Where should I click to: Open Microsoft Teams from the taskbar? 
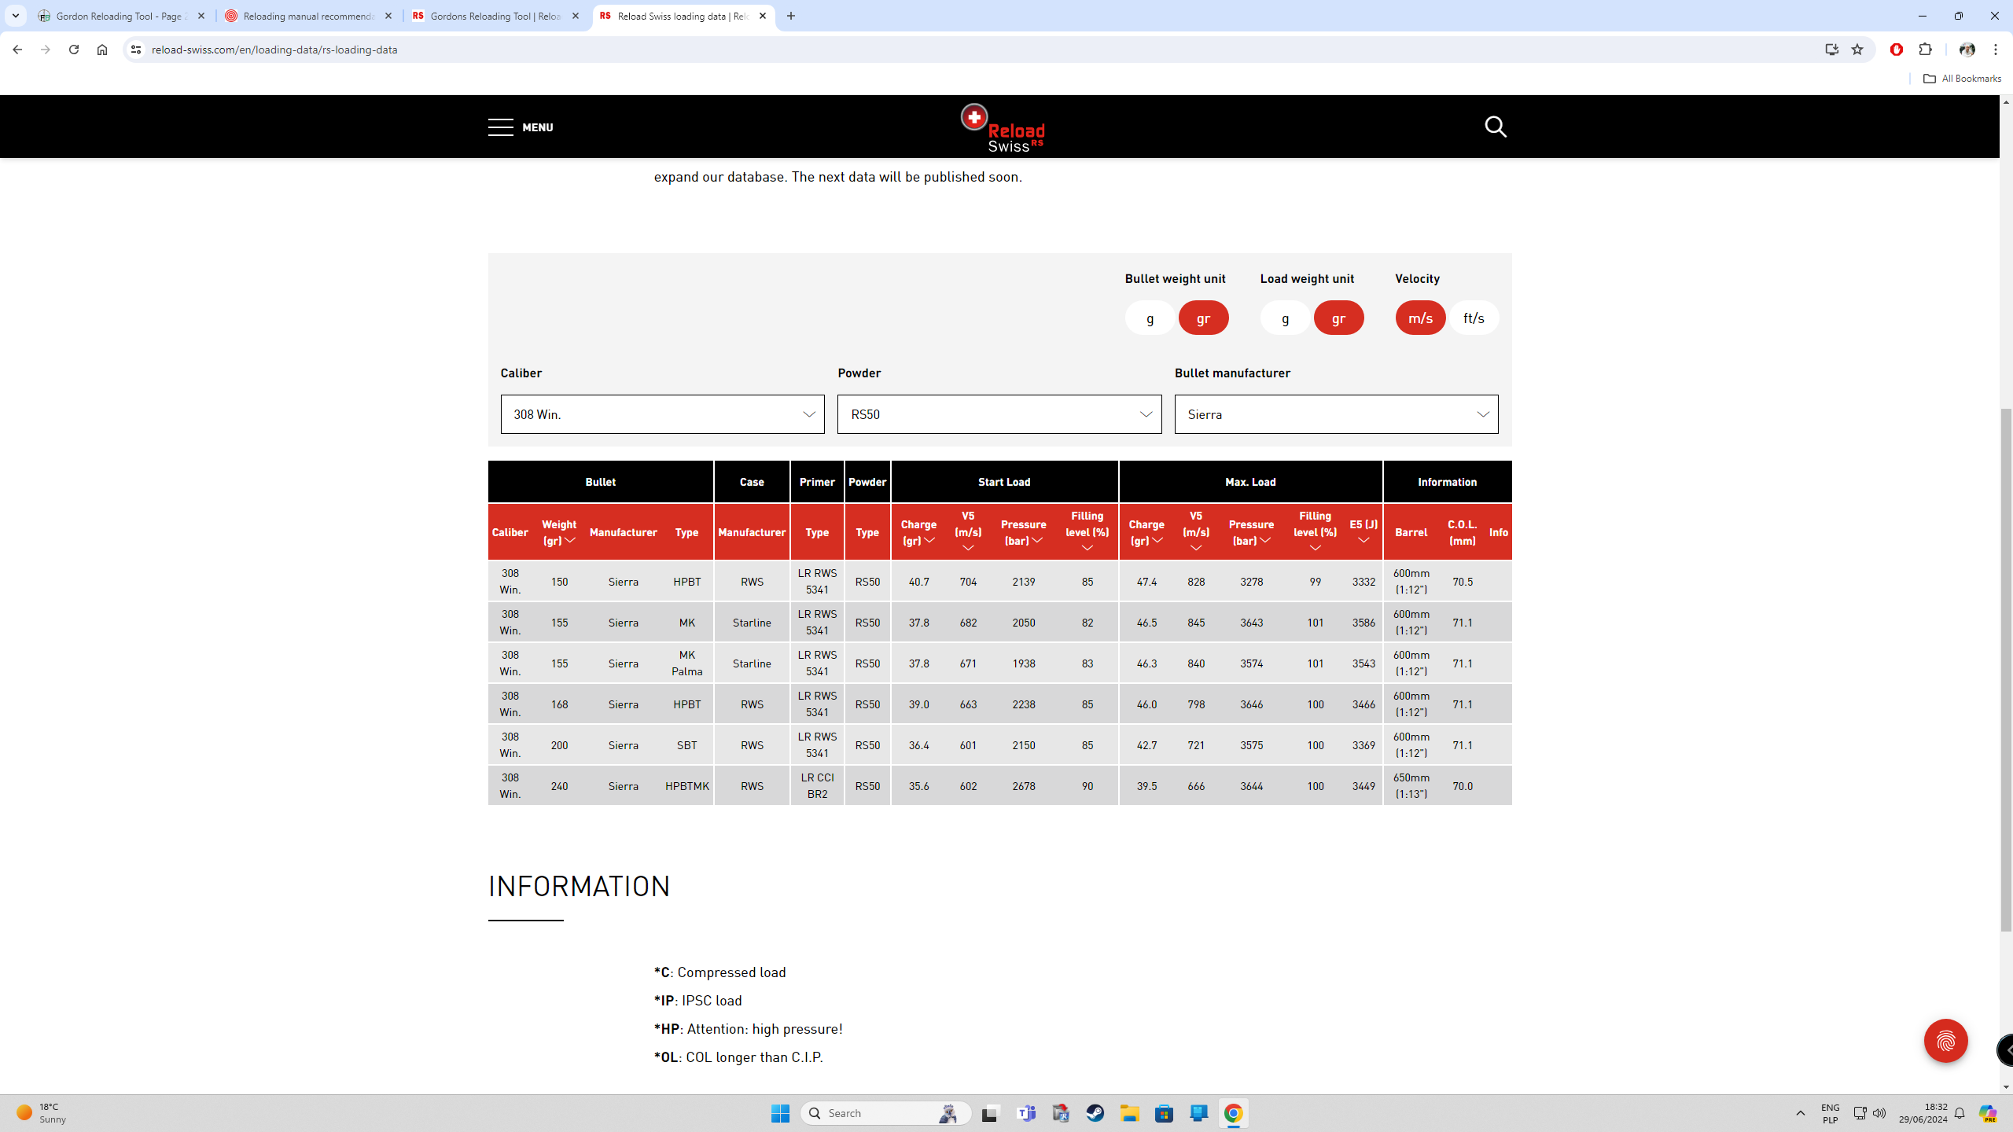1026,1113
